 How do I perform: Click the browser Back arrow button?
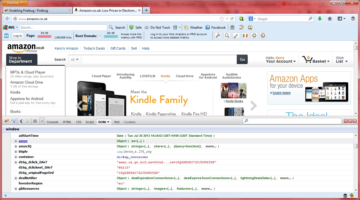click(x=7, y=19)
